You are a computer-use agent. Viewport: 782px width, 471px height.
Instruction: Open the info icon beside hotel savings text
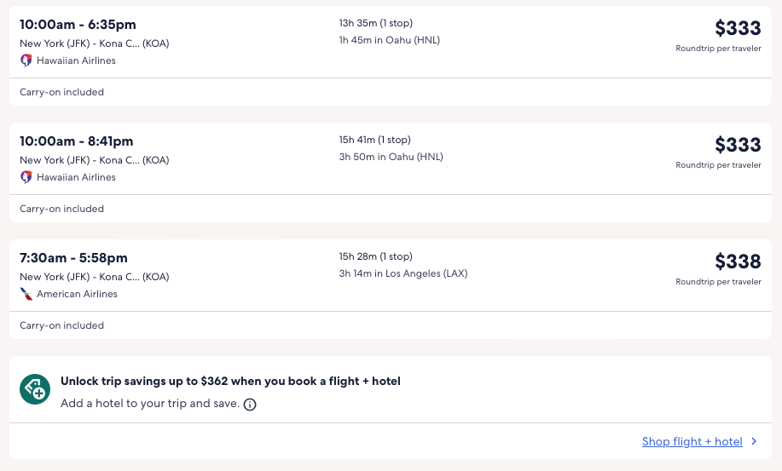click(250, 405)
